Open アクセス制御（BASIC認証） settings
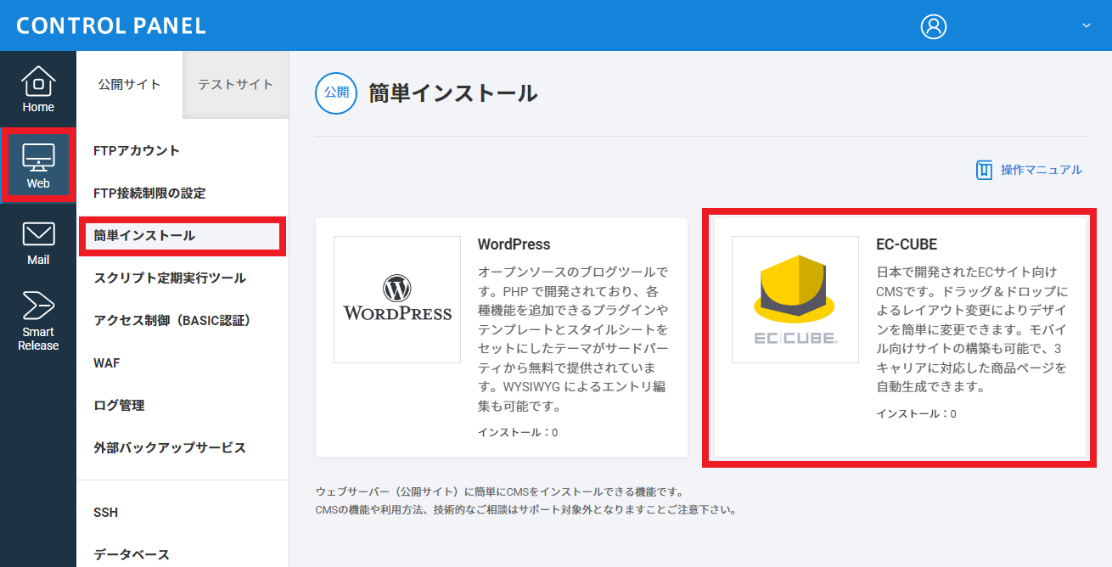 point(171,321)
